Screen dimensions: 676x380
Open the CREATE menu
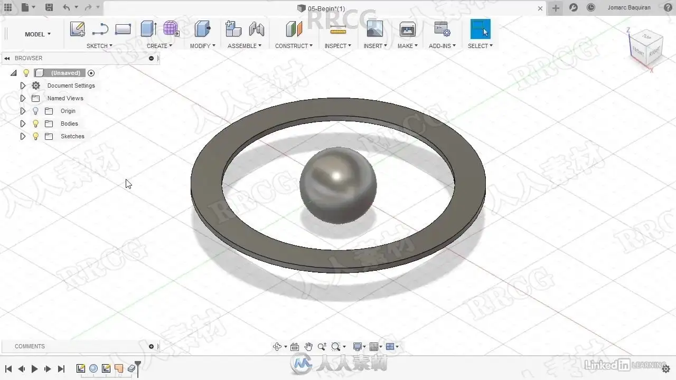pos(159,46)
